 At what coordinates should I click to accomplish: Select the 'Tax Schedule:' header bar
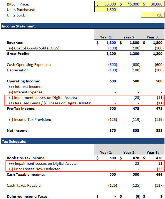click(83, 141)
